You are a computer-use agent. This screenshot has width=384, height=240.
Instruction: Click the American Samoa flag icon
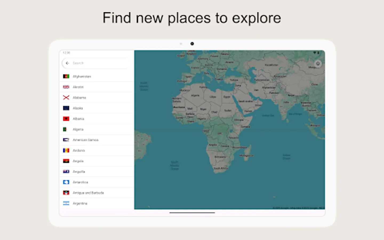pos(66,140)
